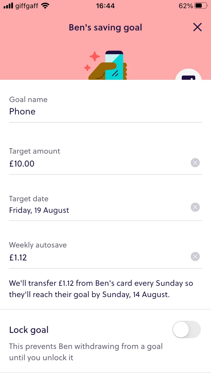Toggle the Lock goal switch
Screen dimensions: 211x376
click(187, 329)
